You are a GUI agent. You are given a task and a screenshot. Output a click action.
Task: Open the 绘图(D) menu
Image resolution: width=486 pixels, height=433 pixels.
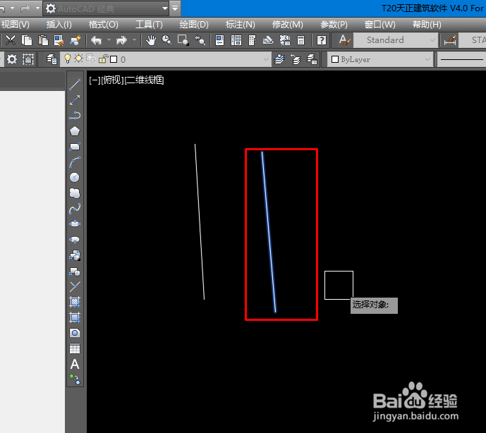(194, 25)
